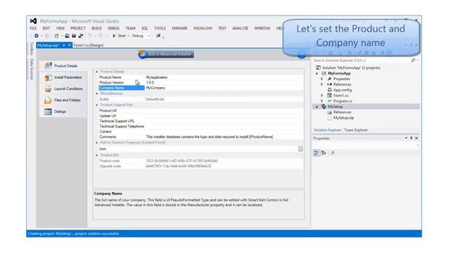Click the Undo toolbar icon
Viewport: 451px width, 253px height.
tap(89, 36)
